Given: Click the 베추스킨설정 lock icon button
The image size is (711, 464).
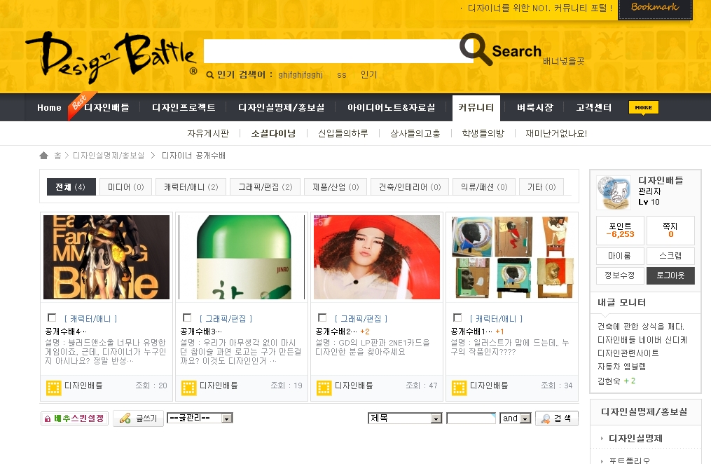Looking at the screenshot, I should (74, 418).
